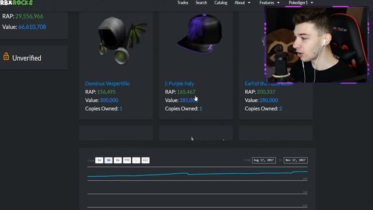The height and width of the screenshot is (210, 373).
Task: Click the RBX ROCKS site logo
Action: click(x=16, y=2)
